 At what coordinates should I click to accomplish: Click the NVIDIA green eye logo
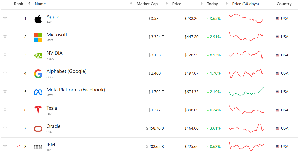pyautogui.click(x=38, y=55)
